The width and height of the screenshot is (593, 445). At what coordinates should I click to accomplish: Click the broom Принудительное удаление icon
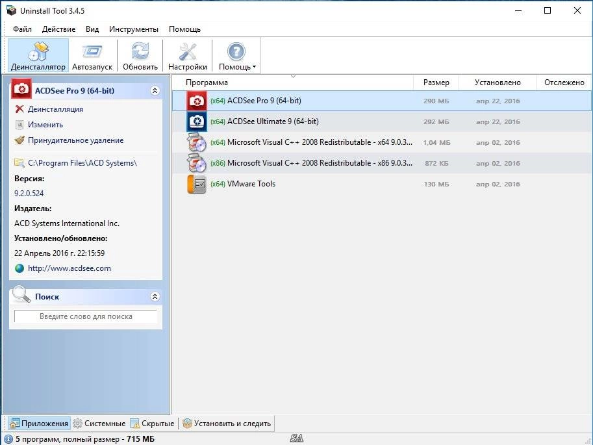click(19, 140)
